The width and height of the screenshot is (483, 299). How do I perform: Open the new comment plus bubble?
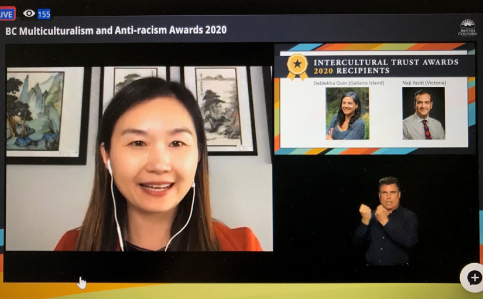pos(472,277)
